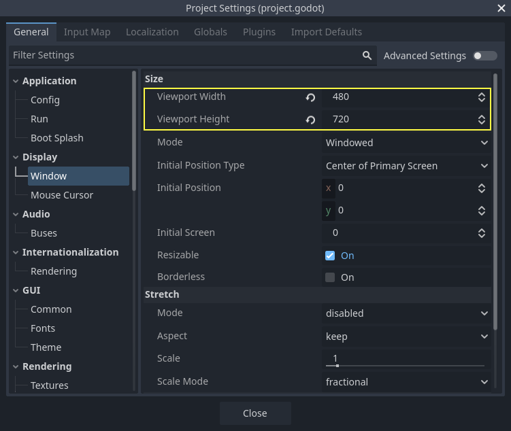Image resolution: width=511 pixels, height=431 pixels.
Task: Close the Project Settings dialog with X
Action: [x=501, y=8]
